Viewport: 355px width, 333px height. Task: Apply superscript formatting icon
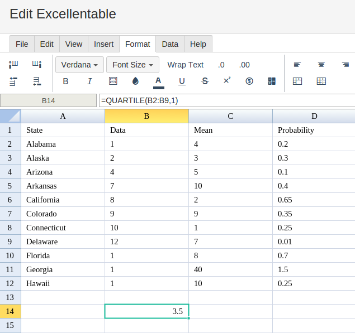pos(227,80)
